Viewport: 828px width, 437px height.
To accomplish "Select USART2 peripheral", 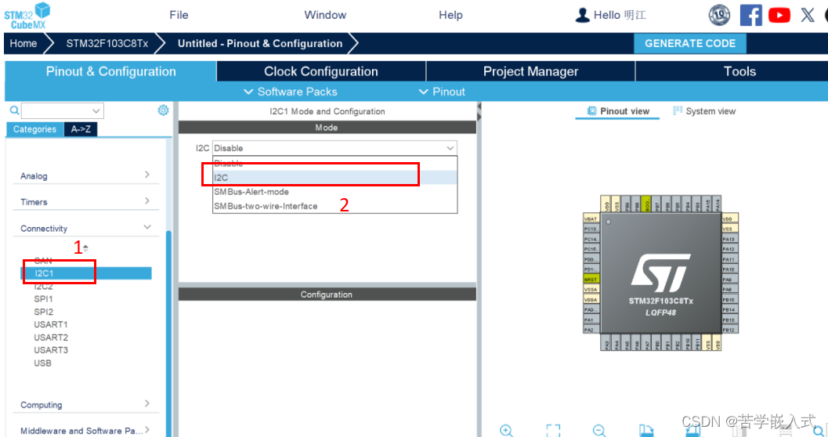I will point(51,338).
